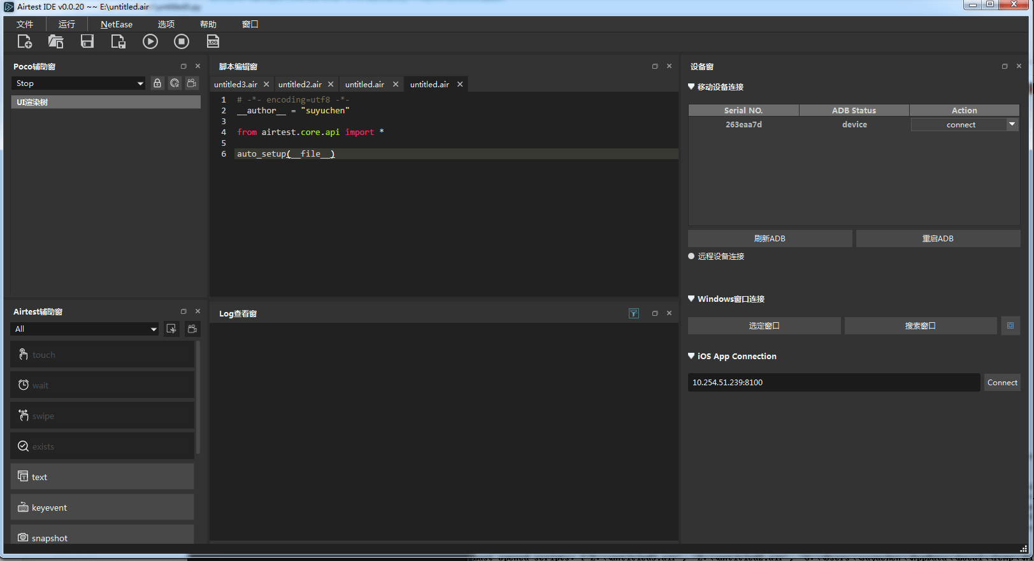
Task: Run the script with the play button
Action: pyautogui.click(x=150, y=41)
